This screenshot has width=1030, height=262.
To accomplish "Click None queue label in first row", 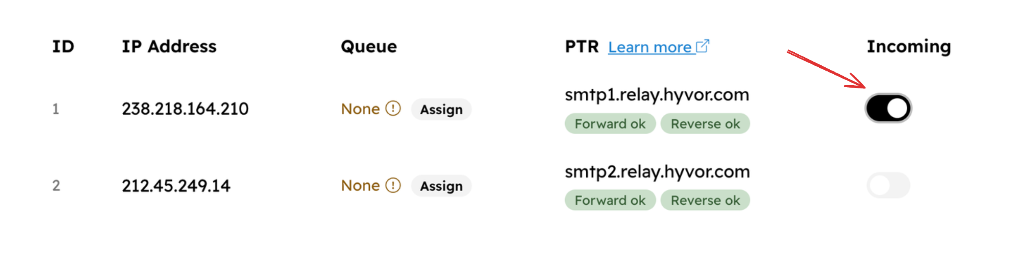I will (360, 109).
